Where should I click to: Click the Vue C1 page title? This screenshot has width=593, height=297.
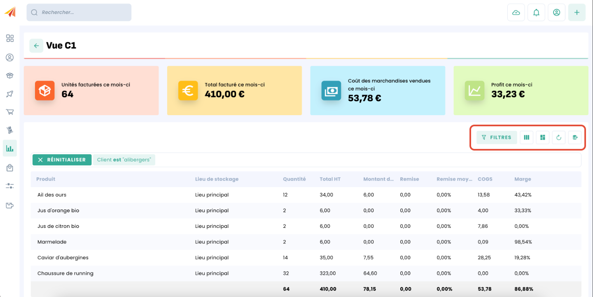[x=61, y=46]
